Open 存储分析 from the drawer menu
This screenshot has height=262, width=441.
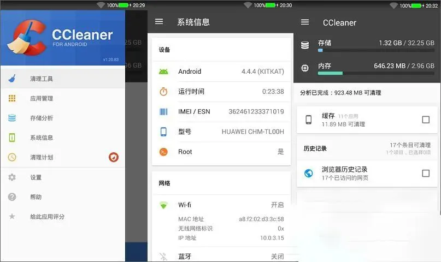coord(63,118)
